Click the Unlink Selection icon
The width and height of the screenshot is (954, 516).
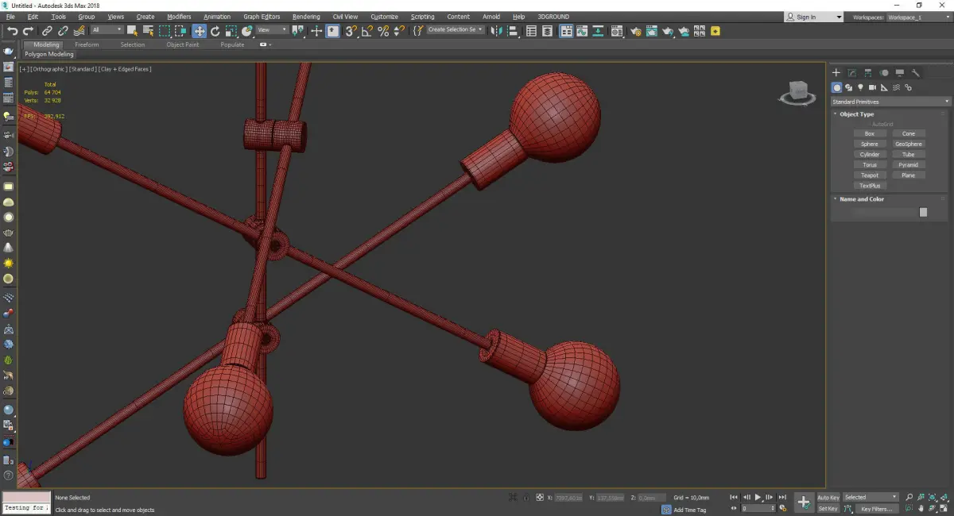(63, 30)
